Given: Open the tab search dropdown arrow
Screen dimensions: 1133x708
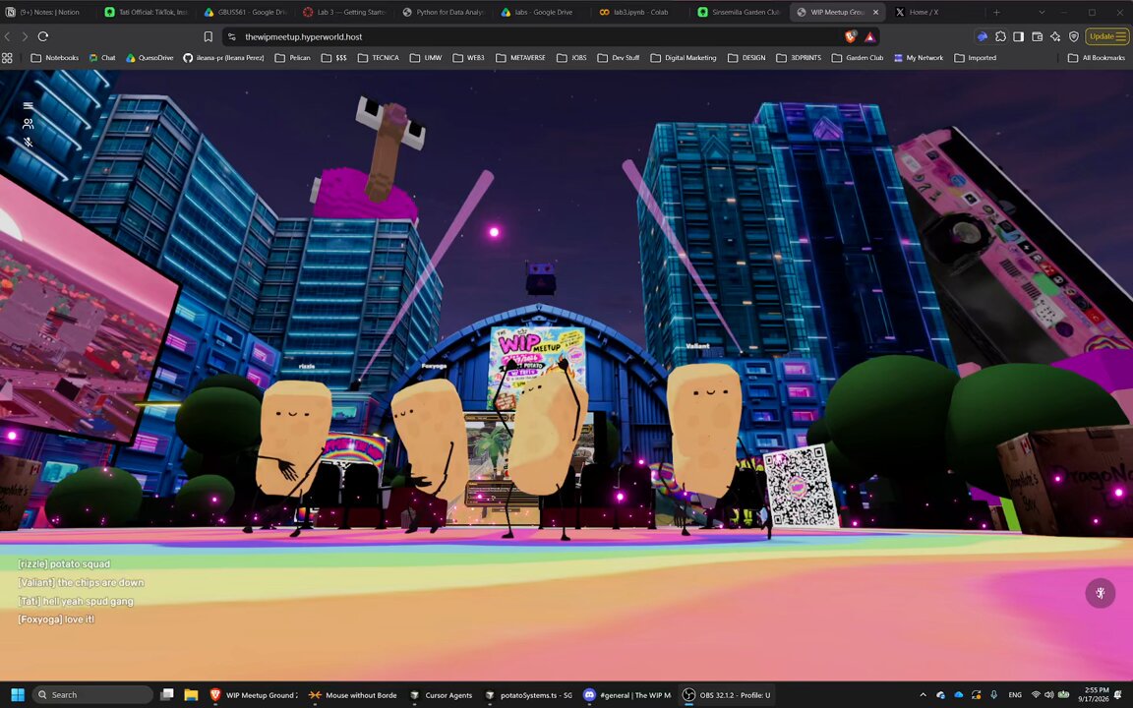Looking at the screenshot, I should (1042, 12).
